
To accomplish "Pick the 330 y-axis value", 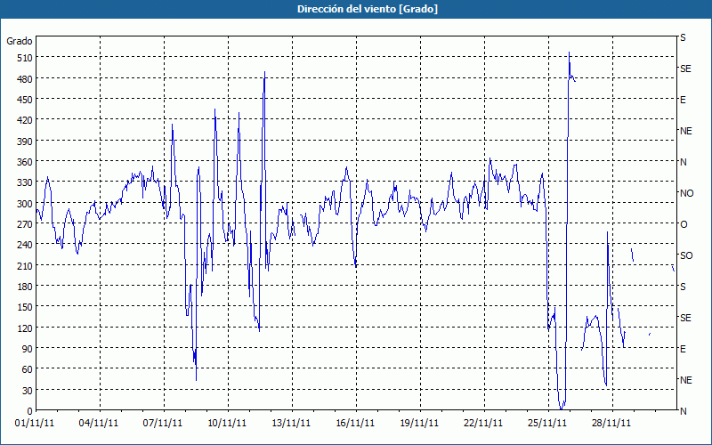I will tap(25, 182).
